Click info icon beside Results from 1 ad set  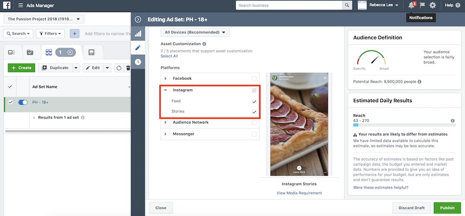[83, 118]
